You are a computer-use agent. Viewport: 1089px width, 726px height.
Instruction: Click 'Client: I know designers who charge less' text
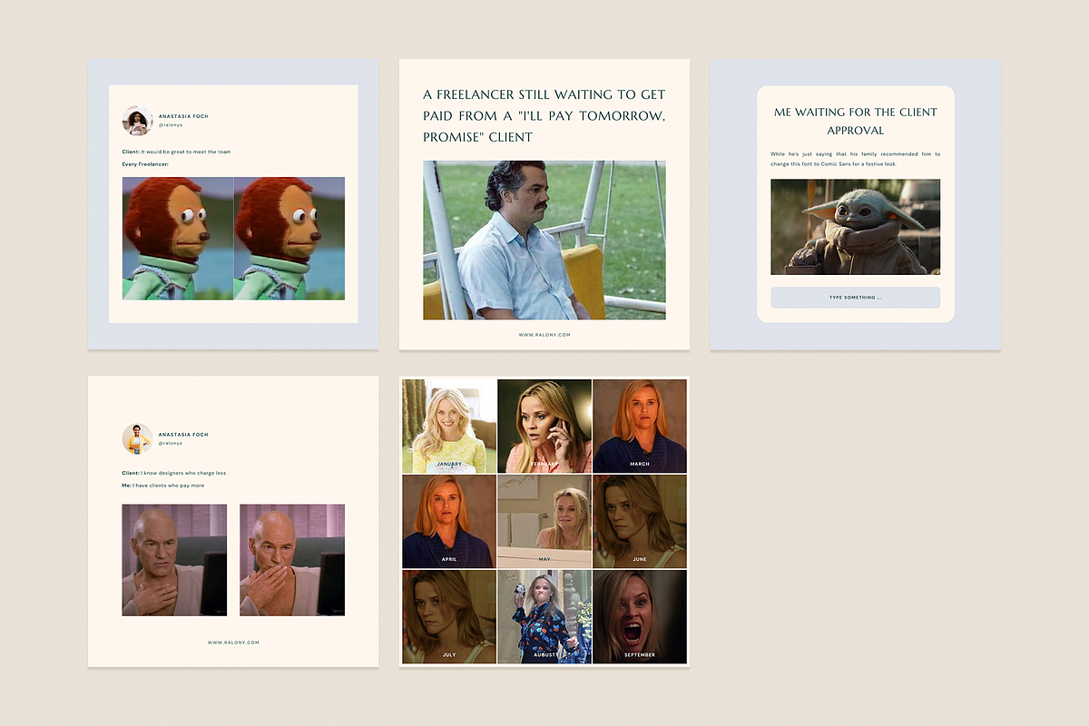[x=174, y=473]
